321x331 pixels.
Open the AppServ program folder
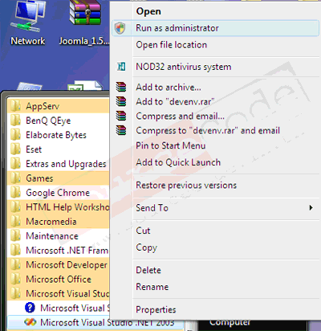(x=59, y=106)
